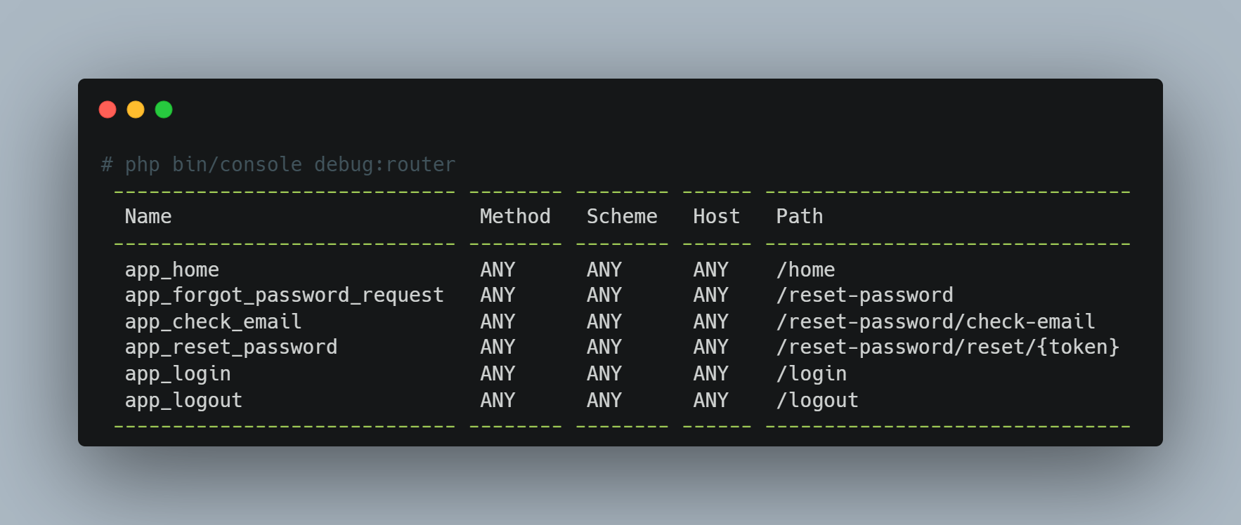Viewport: 1241px width, 525px height.
Task: Select the app_reset_password route name
Action: (x=231, y=347)
